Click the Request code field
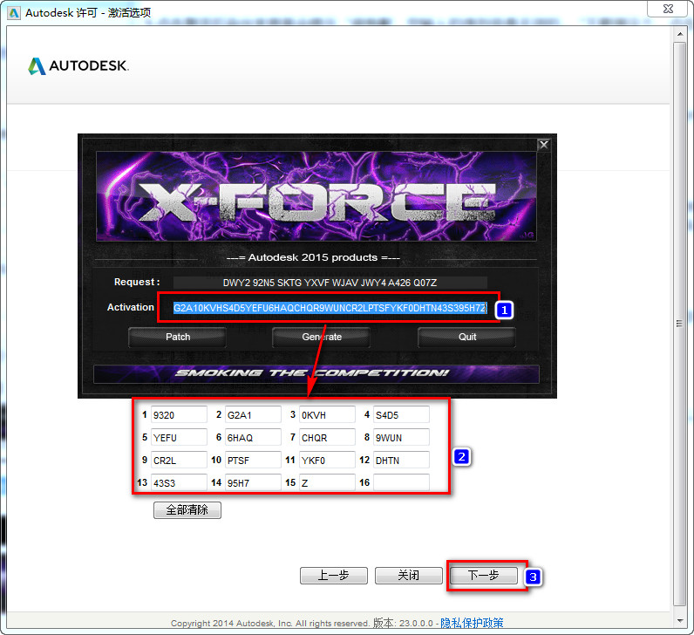The height and width of the screenshot is (635, 694). 330,283
